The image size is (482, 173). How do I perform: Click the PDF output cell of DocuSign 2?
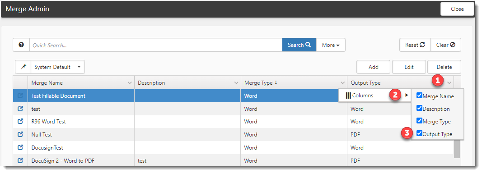355,160
